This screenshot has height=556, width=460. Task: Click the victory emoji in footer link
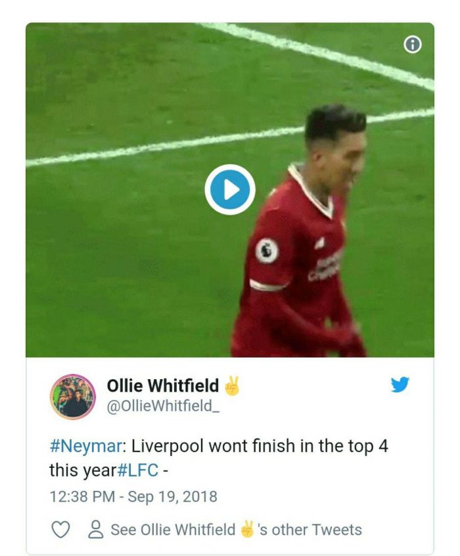(247, 529)
